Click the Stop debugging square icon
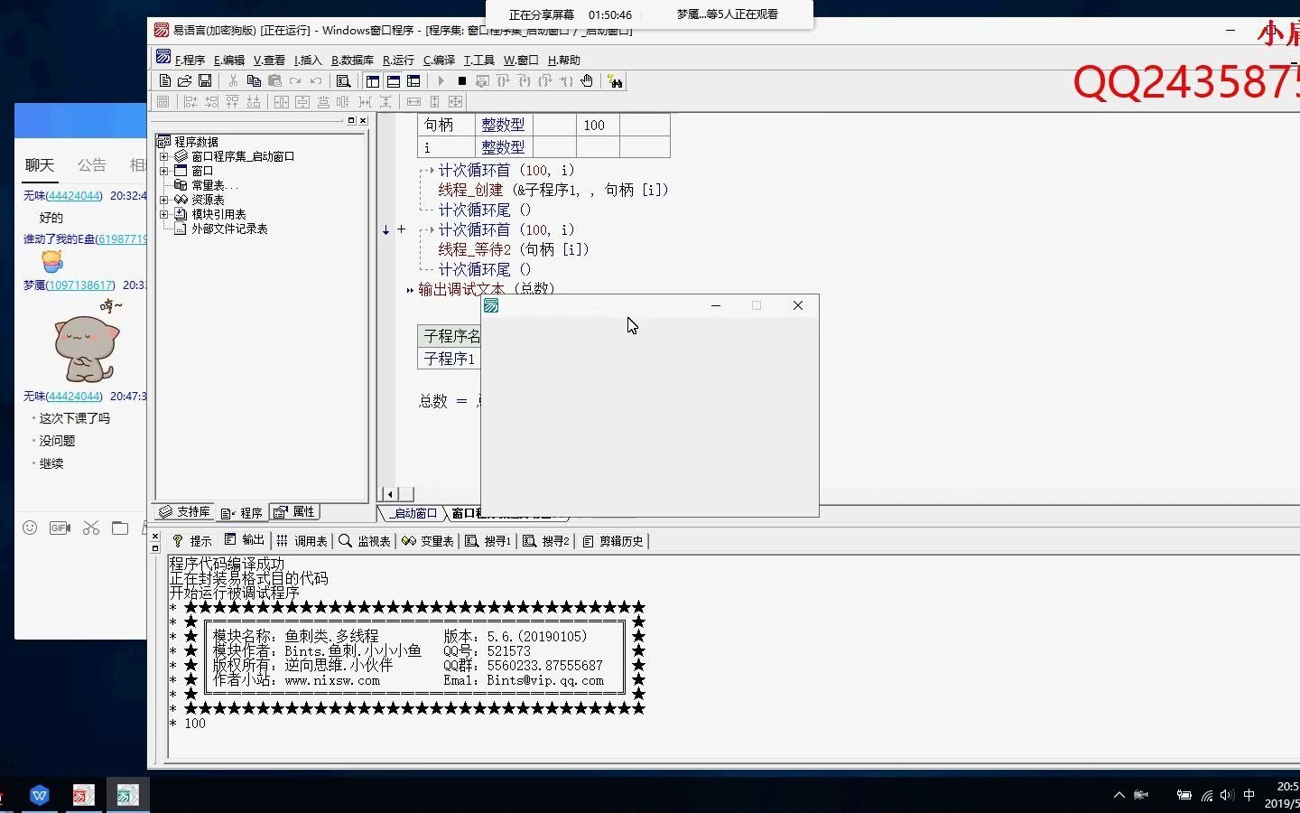The width and height of the screenshot is (1300, 813). click(x=461, y=81)
